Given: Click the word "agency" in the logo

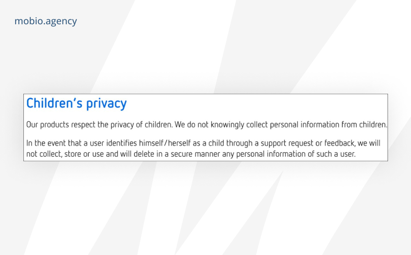Looking at the screenshot, I should 62,22.
